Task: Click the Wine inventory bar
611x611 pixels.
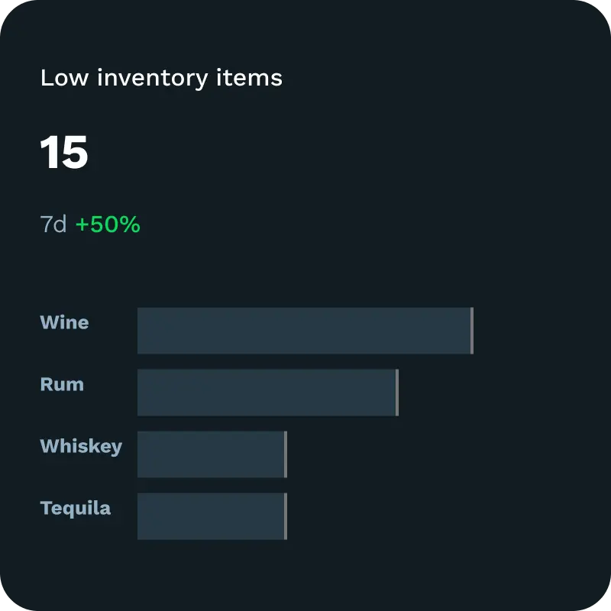Action: pos(304,331)
